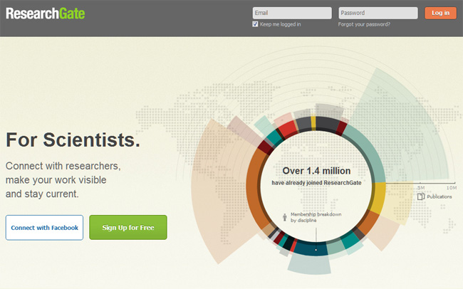
Task: Click the 'have already joined ResearchGate' text
Action: point(316,183)
